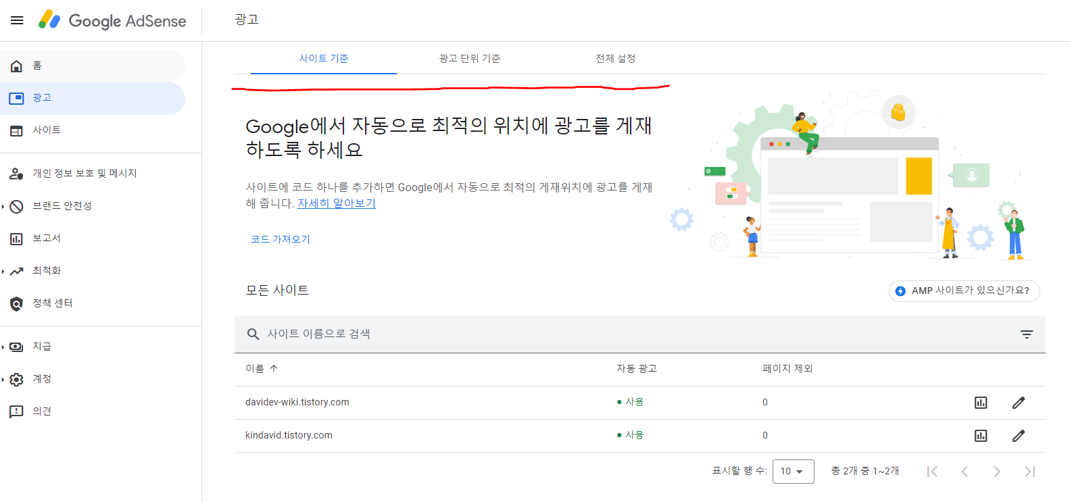Image resolution: width=1070 pixels, height=502 pixels.
Task: Click the 개인 정보 보호 및 메시지 icon
Action: coord(16,174)
